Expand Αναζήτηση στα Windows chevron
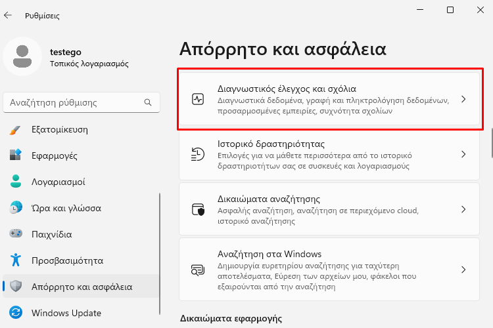Image resolution: width=493 pixels, height=328 pixels. (x=463, y=270)
